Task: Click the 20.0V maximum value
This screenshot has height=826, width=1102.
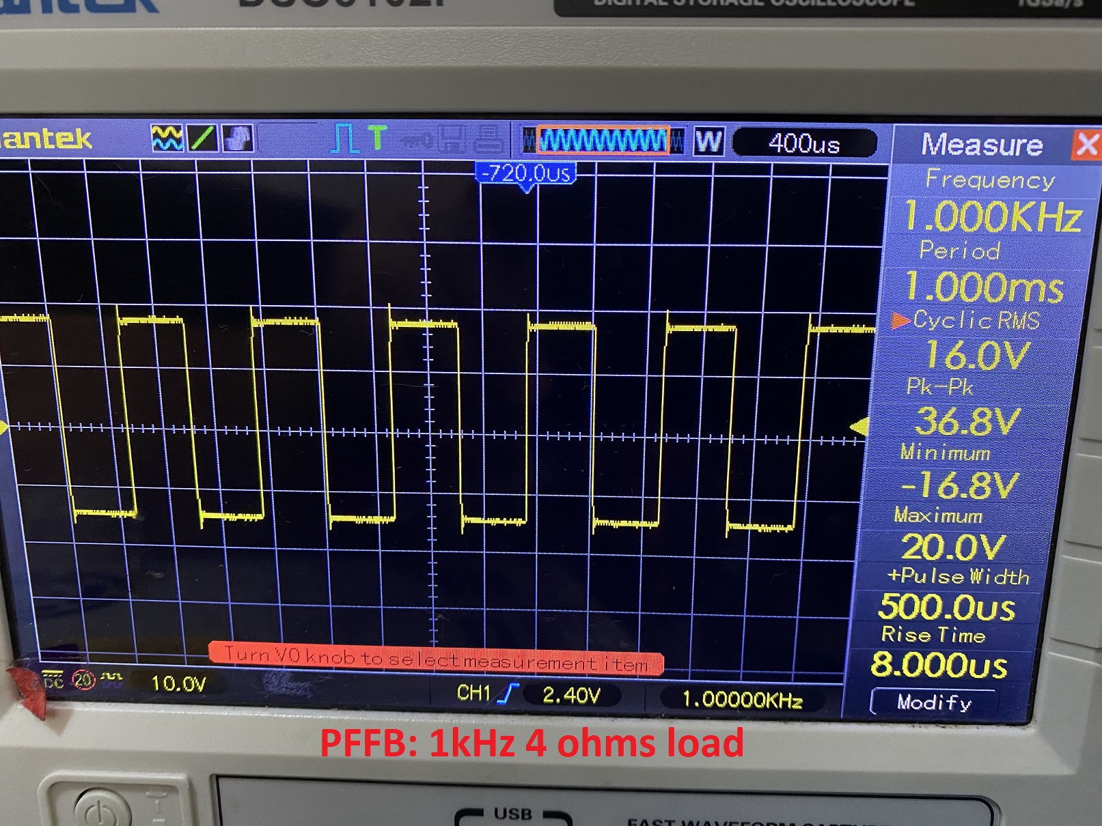Action: pos(953,547)
